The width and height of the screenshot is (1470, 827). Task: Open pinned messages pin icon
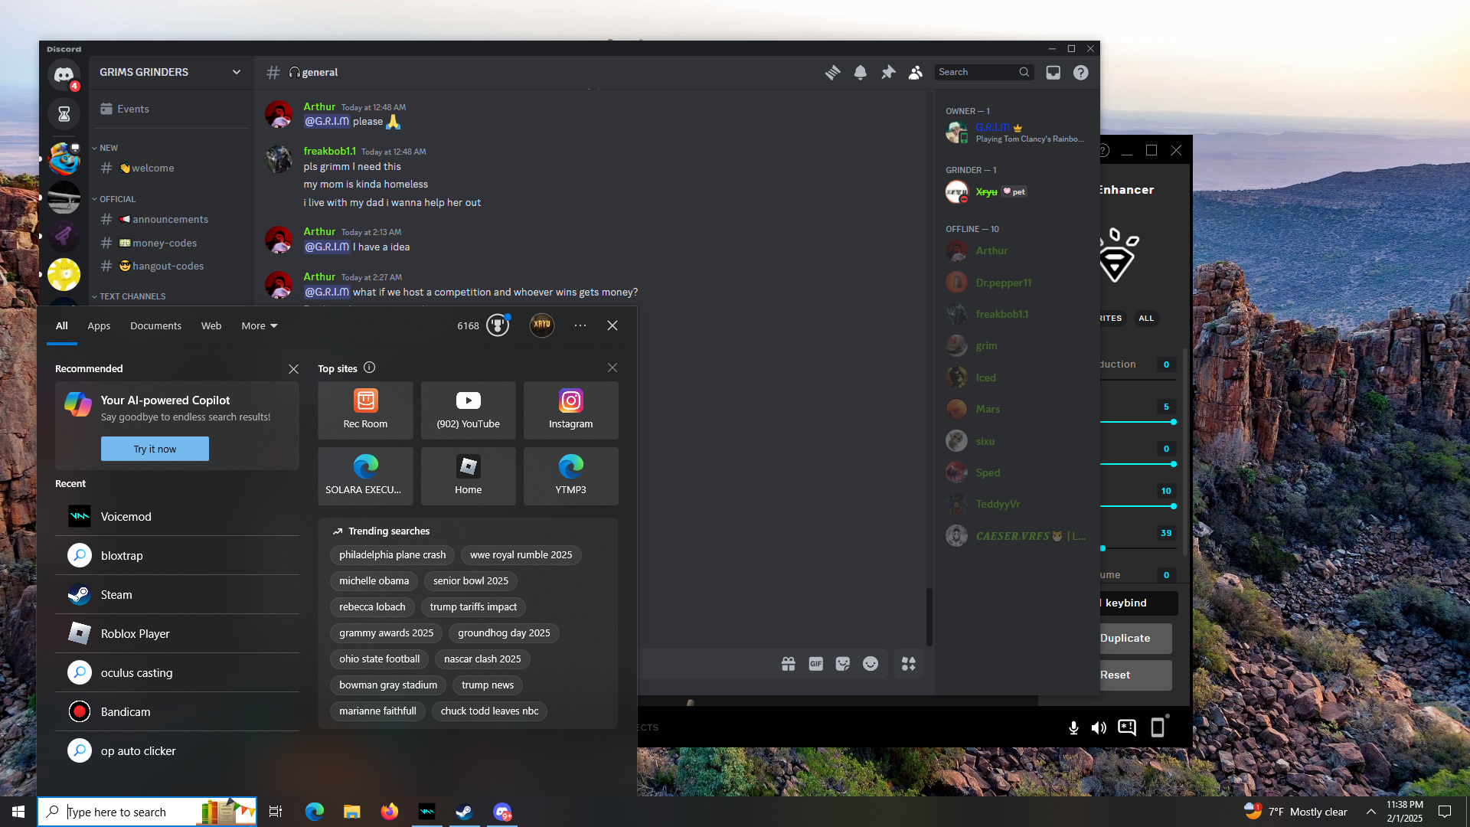pos(887,72)
